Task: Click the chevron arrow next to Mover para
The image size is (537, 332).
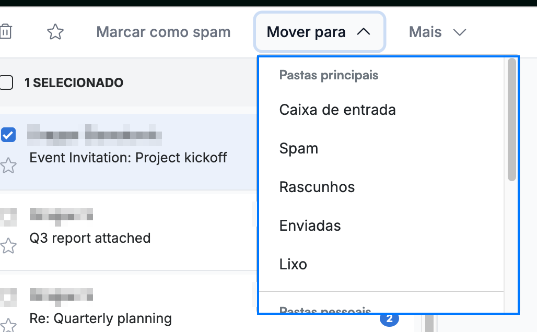Action: (x=364, y=32)
